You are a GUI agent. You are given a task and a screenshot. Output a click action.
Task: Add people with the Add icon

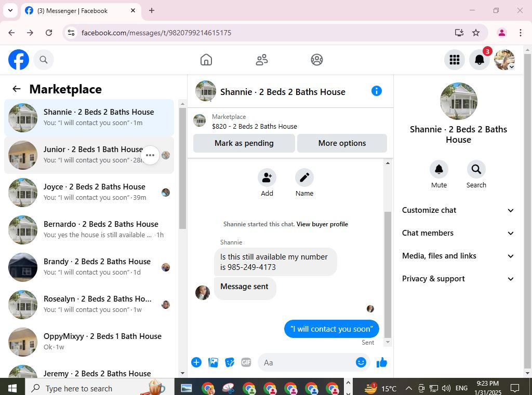coord(267,178)
